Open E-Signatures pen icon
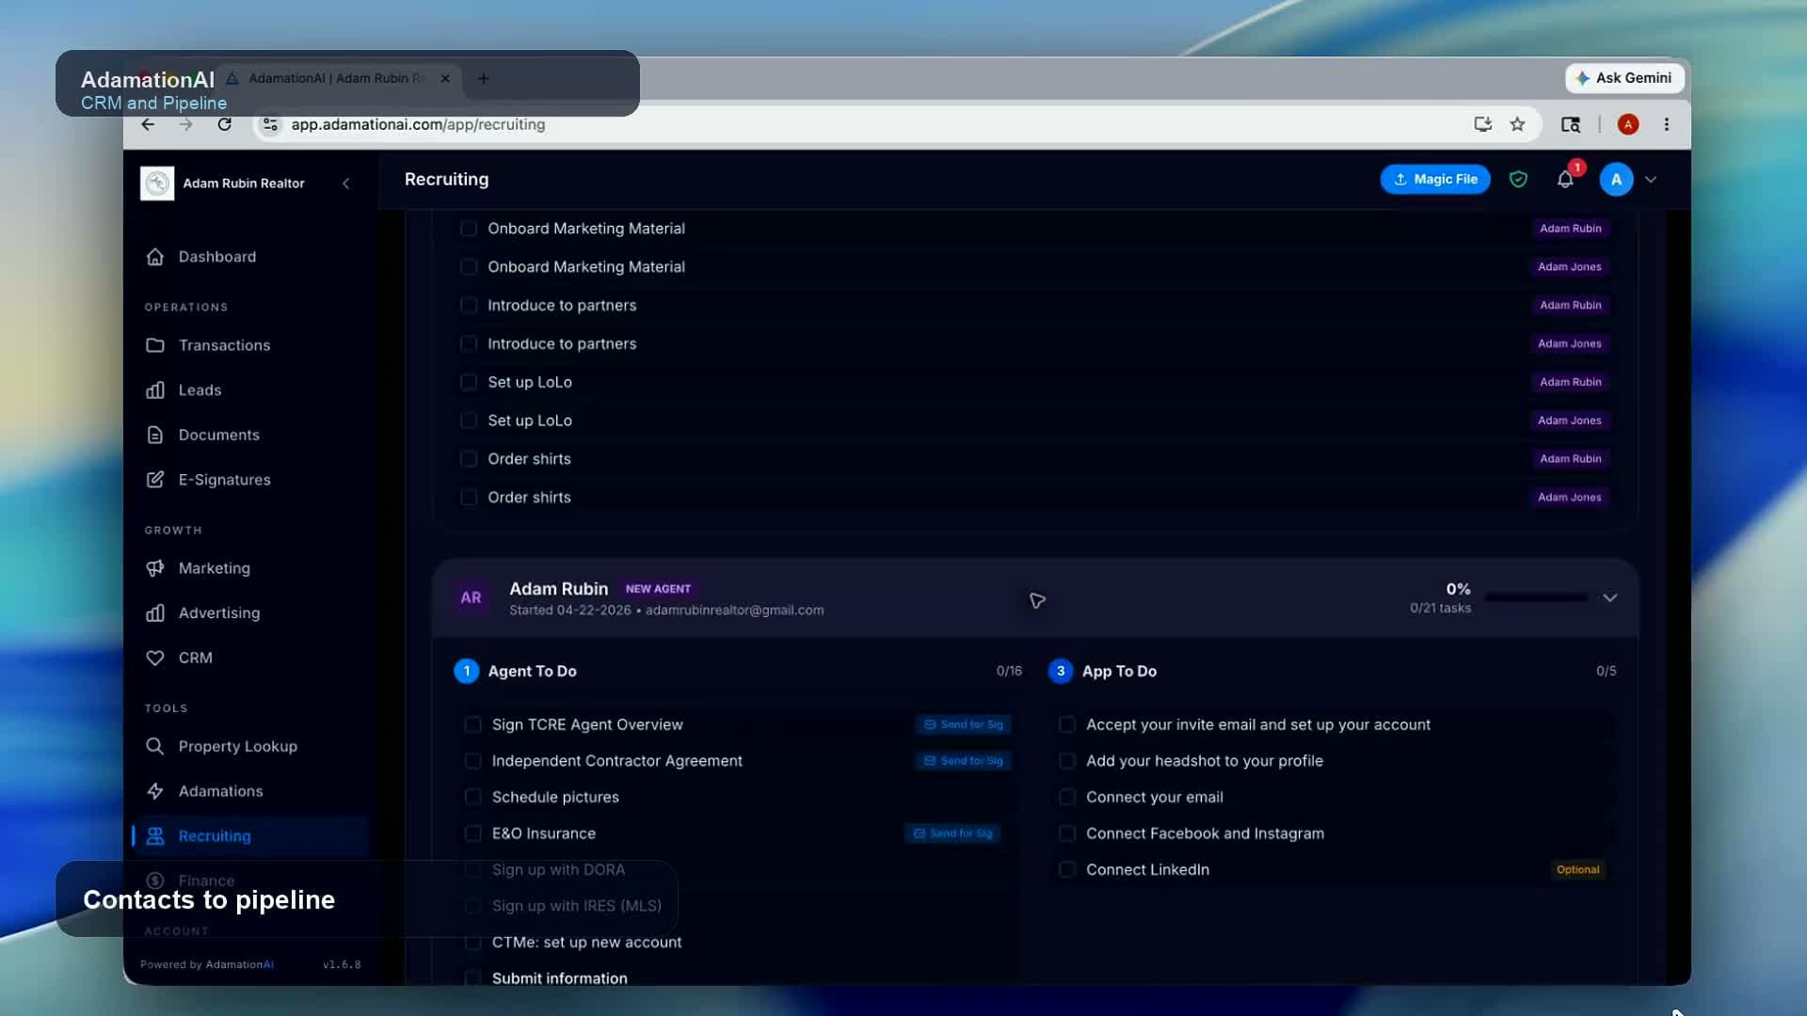1807x1016 pixels. (155, 480)
